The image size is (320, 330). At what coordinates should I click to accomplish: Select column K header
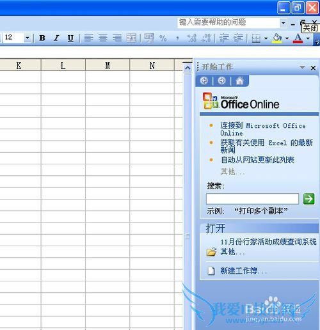19,65
